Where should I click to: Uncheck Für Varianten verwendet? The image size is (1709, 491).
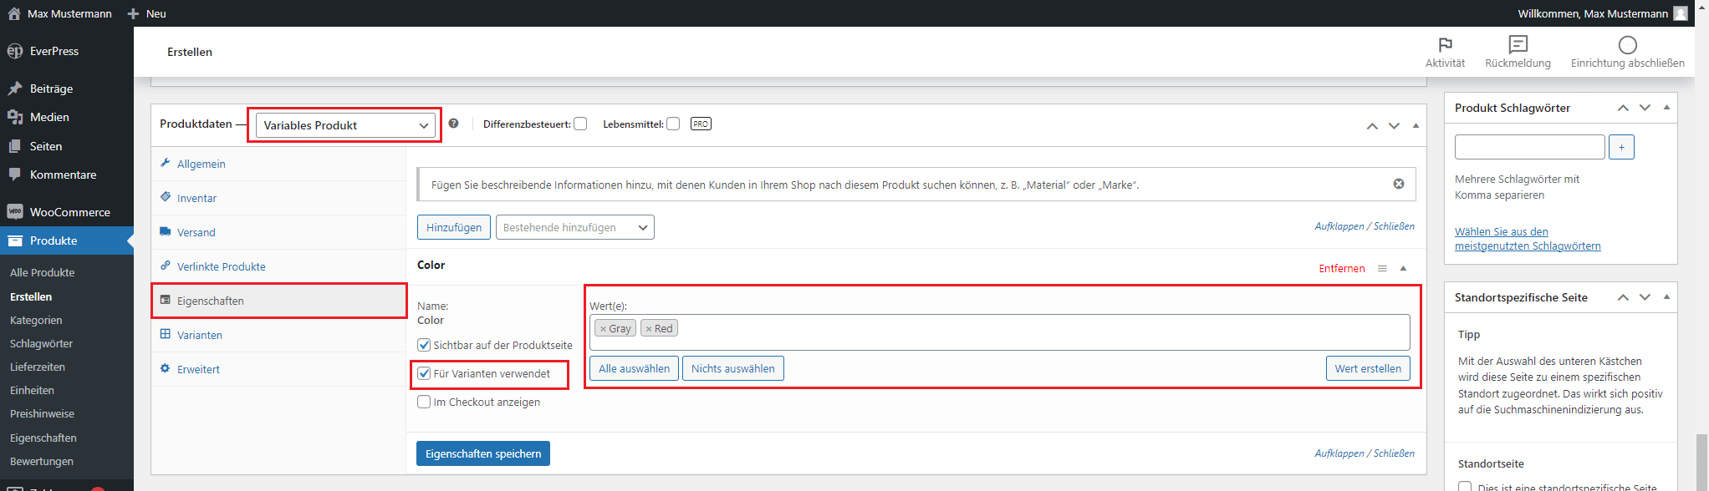coord(424,373)
